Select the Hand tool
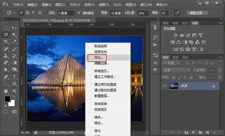Image resolution: width=225 pixels, height=136 pixels. pos(6,91)
